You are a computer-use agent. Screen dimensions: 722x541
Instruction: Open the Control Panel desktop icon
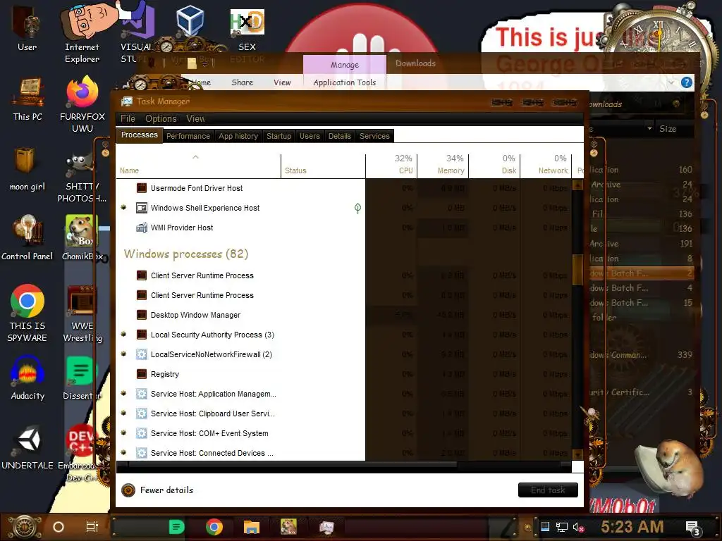coord(27,238)
